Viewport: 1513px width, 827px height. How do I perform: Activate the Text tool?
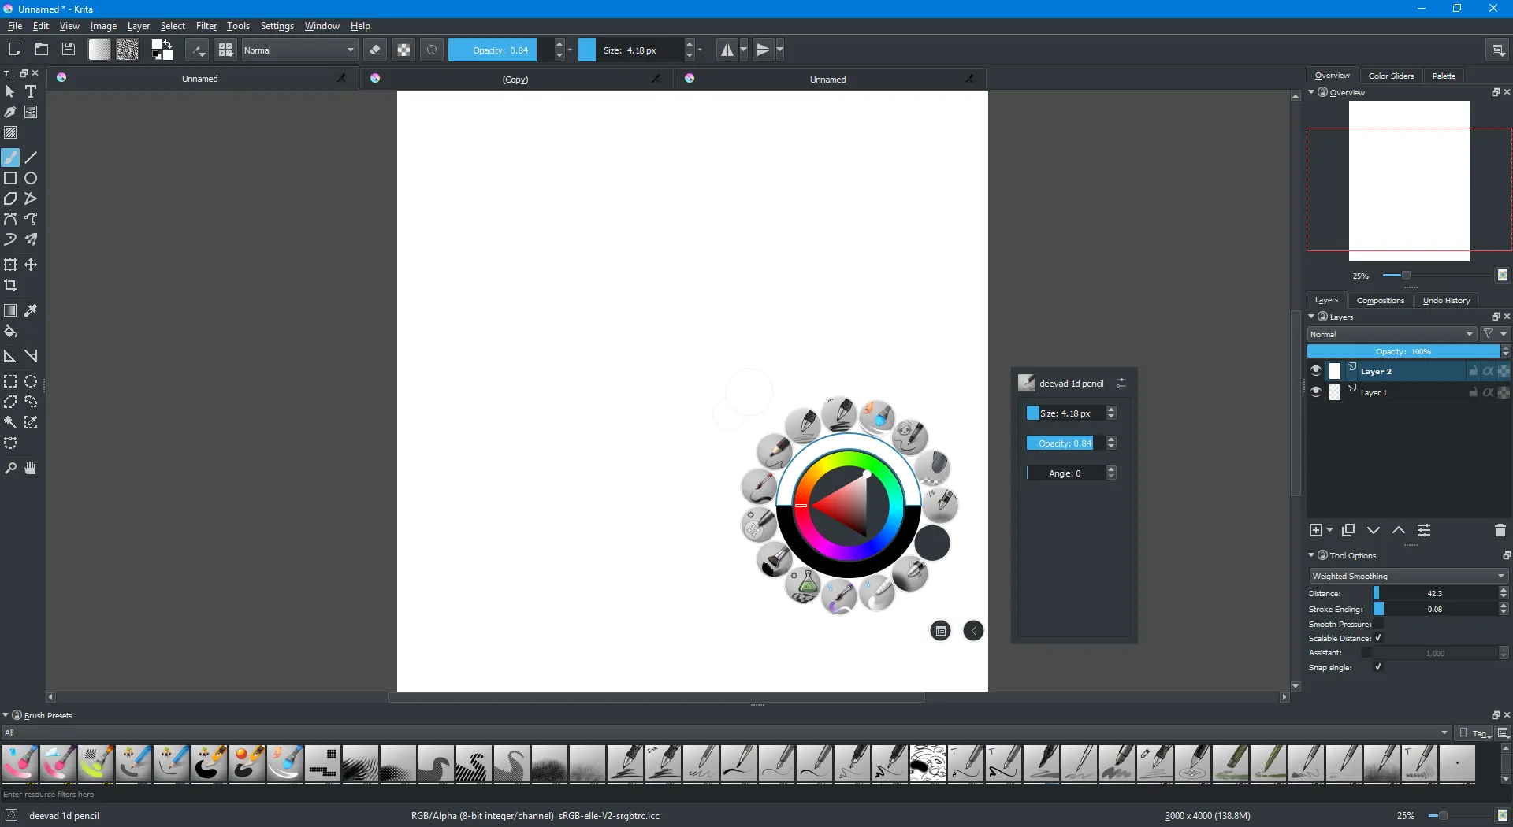[31, 91]
